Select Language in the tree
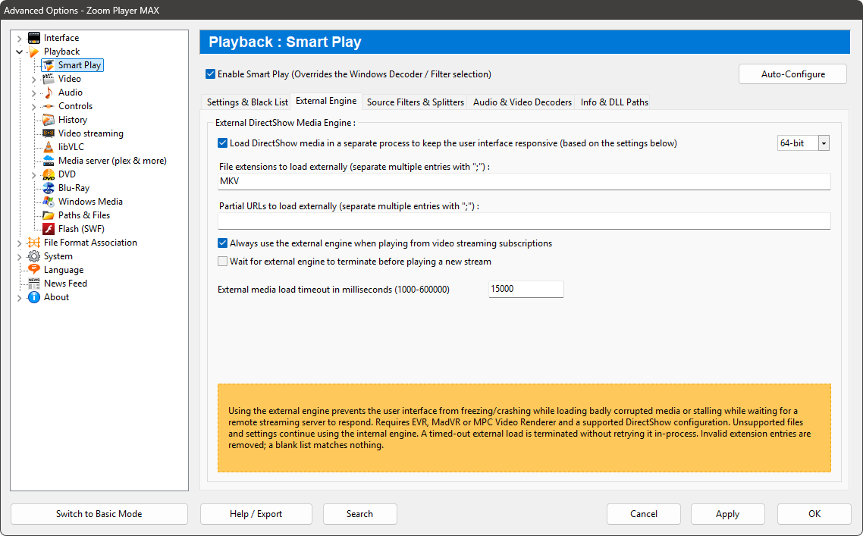863x536 pixels. point(64,270)
